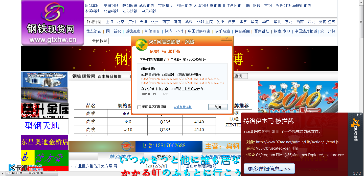Screen dimensions: 364x176
Task: Open the 鞍钢股份 link
Action: 130,6
